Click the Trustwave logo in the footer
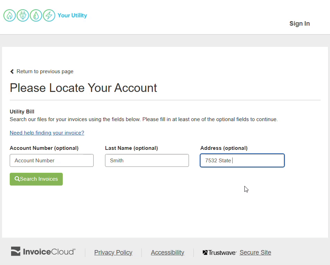Viewport: 330px width, 265px height. pos(219,253)
